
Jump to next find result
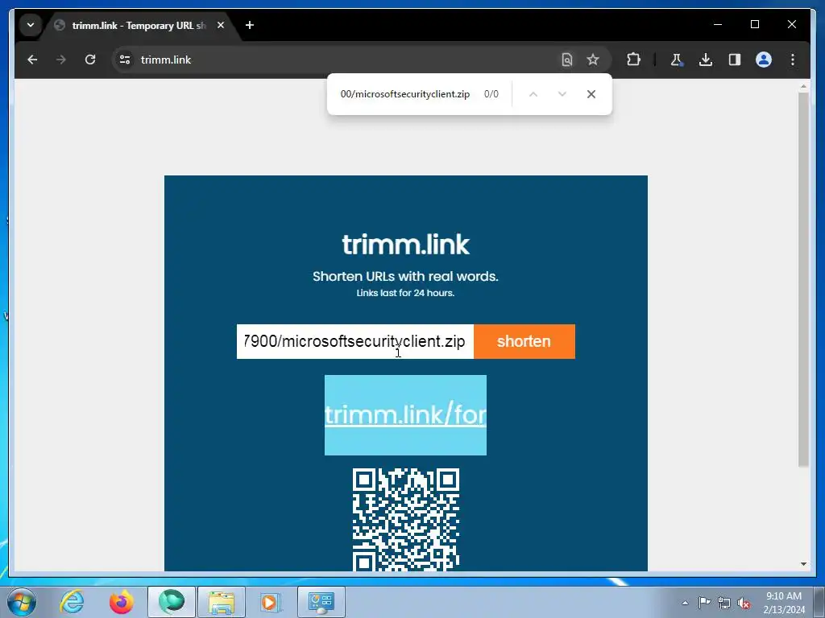click(x=562, y=94)
